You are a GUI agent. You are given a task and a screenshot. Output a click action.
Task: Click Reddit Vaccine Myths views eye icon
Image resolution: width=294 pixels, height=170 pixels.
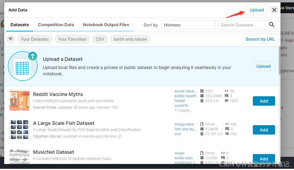[226, 101]
